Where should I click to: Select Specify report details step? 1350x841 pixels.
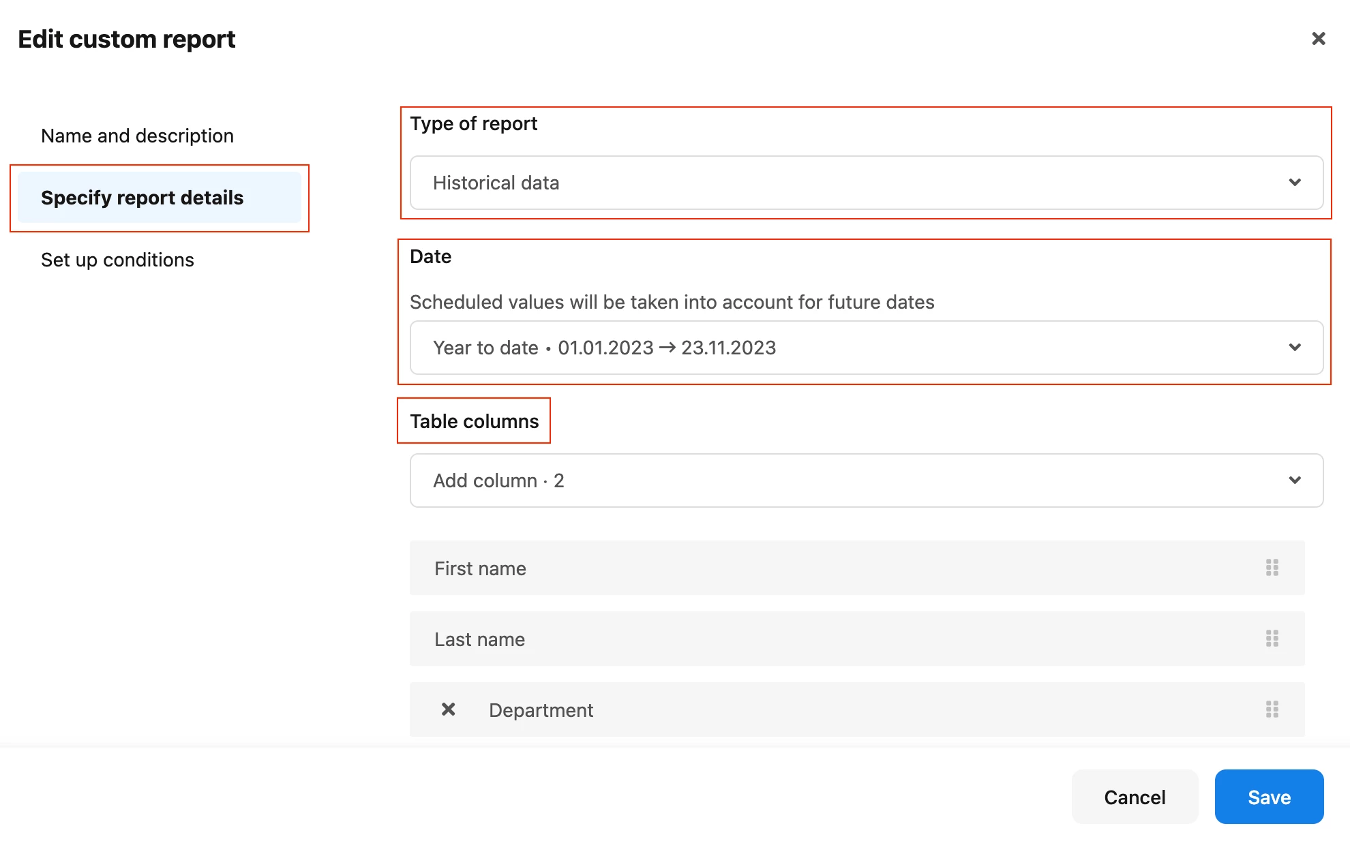(x=160, y=198)
